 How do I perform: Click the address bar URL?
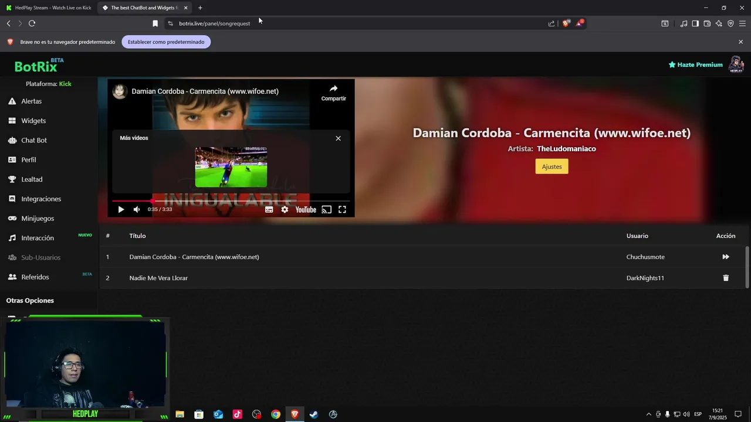pyautogui.click(x=214, y=23)
